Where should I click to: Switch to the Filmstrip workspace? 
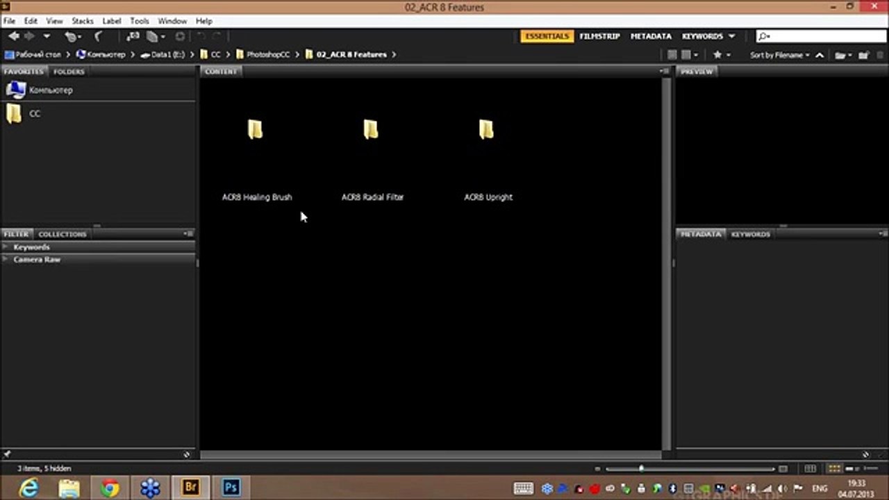tap(599, 36)
